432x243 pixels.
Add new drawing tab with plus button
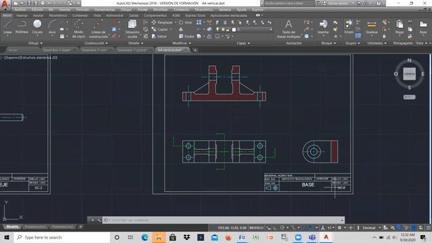click(195, 50)
